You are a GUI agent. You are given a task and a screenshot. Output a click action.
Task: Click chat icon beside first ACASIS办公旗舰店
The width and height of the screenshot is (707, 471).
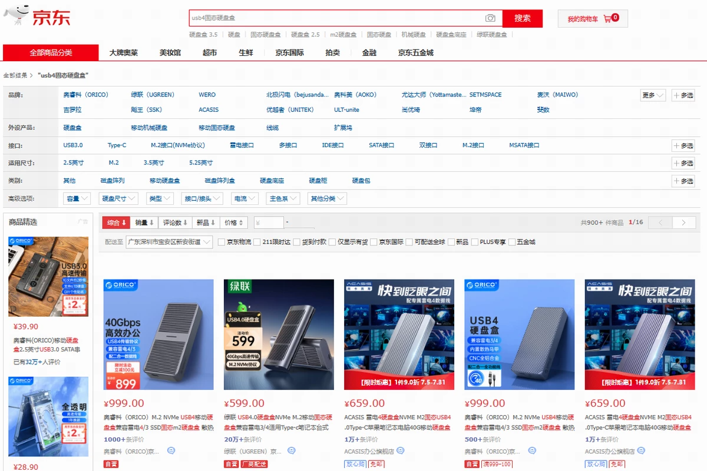(400, 451)
